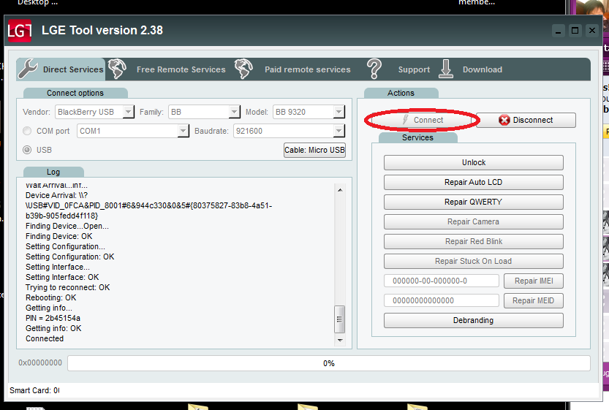Image resolution: width=609 pixels, height=410 pixels.
Task: Click the 'Connected' log line
Action: tap(45, 338)
